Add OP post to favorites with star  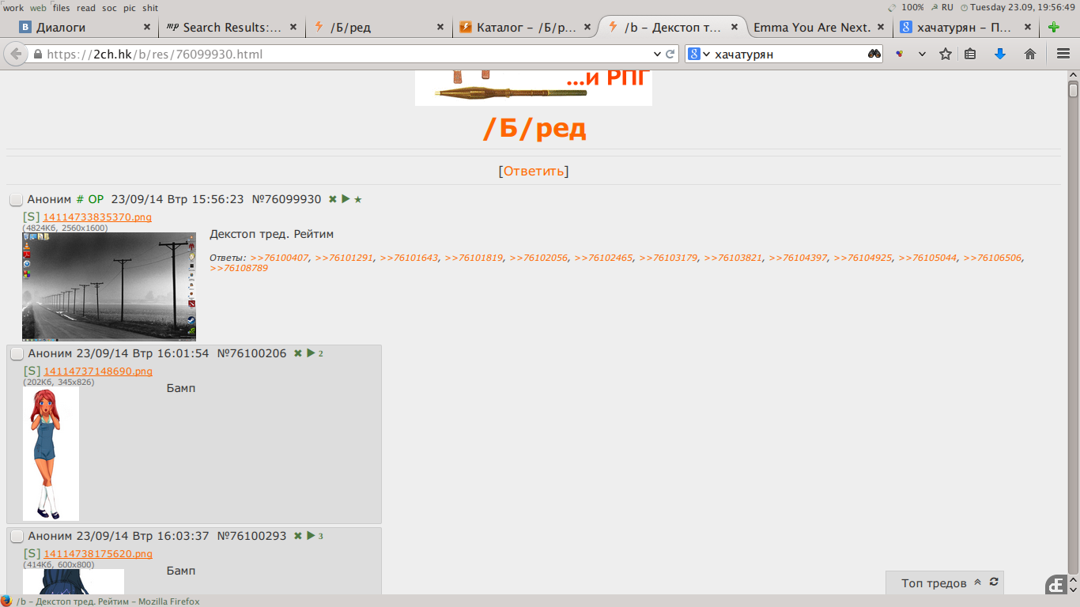(358, 199)
